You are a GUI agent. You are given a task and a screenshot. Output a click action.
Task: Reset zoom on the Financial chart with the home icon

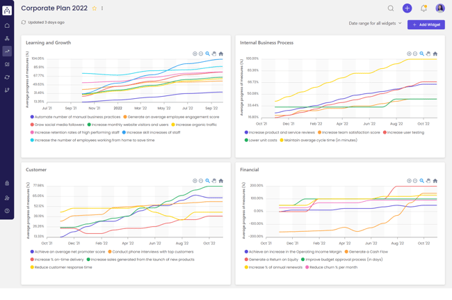click(435, 181)
